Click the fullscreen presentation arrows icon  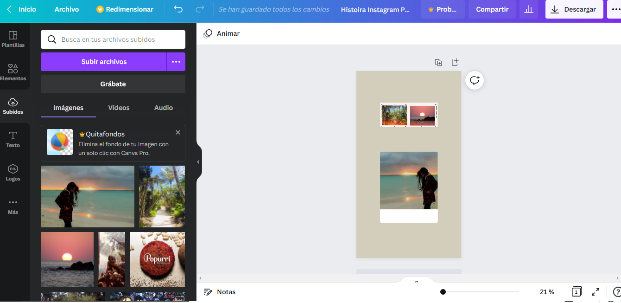(x=596, y=292)
